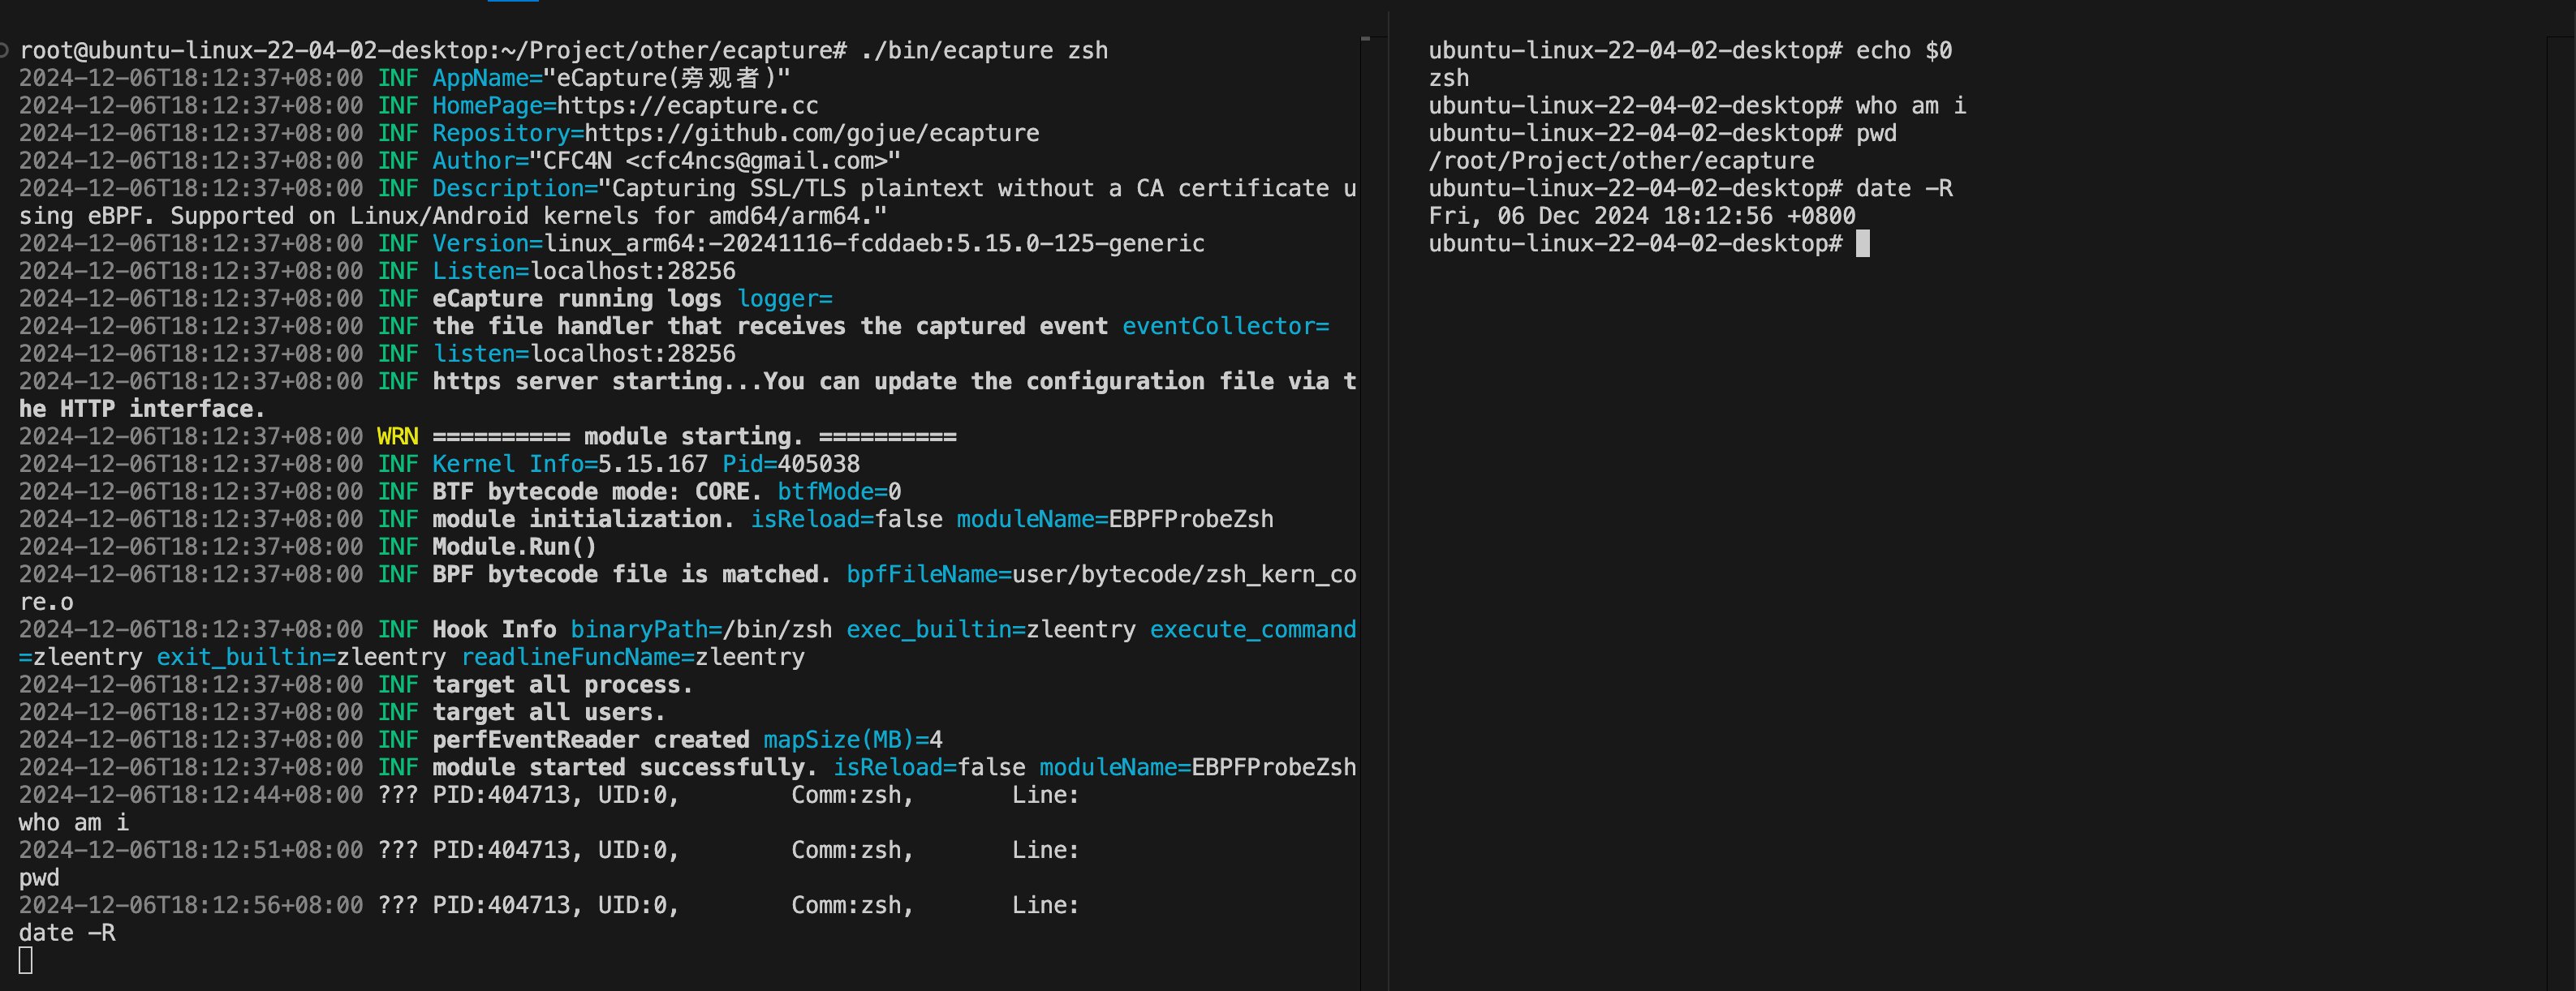Viewport: 2576px width, 991px height.
Task: Click the command decoration circle beside the root prompt
Action: click(x=5, y=50)
